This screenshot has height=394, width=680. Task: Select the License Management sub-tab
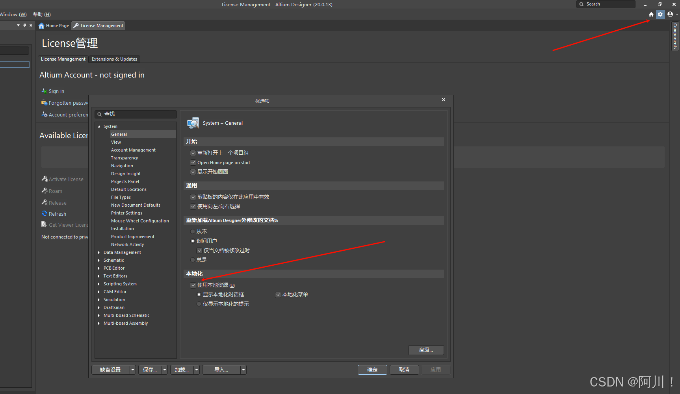point(63,59)
